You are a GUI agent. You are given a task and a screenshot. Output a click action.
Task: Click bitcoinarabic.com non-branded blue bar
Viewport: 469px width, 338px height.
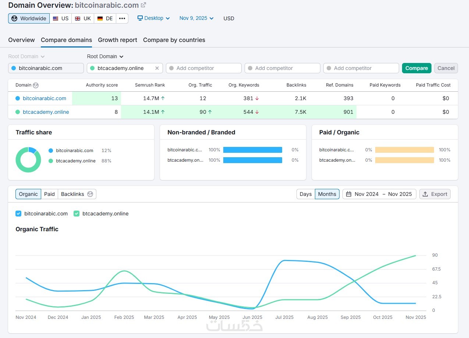252,150
